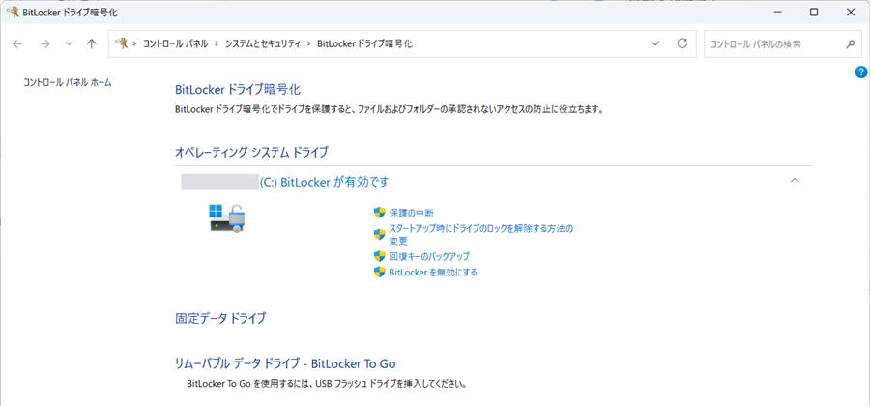Click shield icon beside BitLocker を無効にする
The height and width of the screenshot is (406, 870).
380,272
